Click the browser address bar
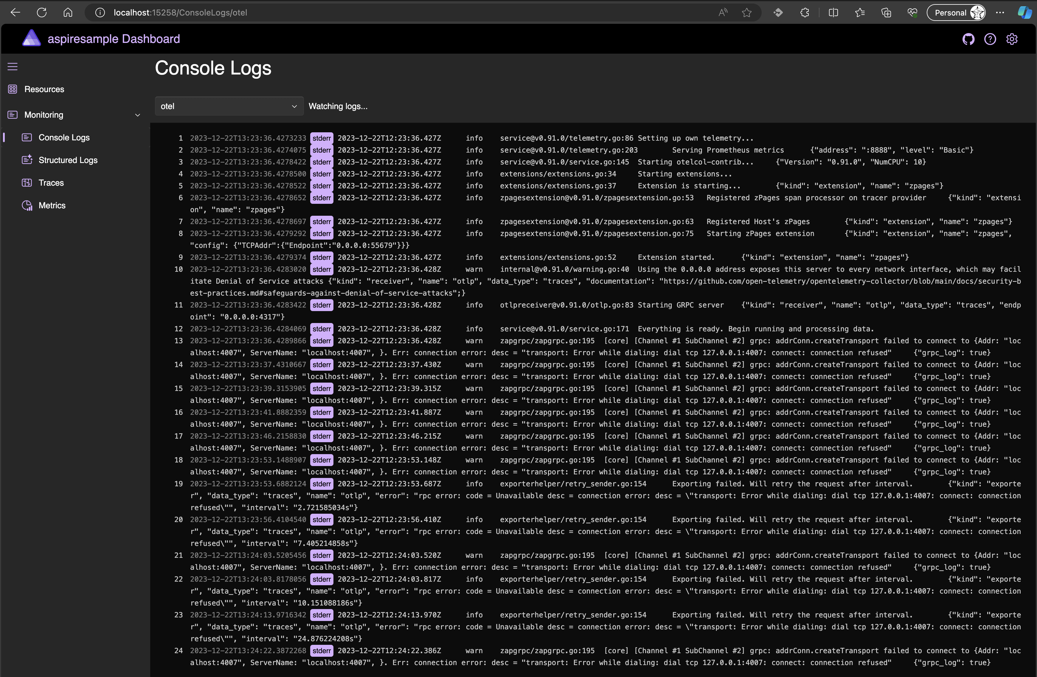Viewport: 1037px width, 677px height. pyautogui.click(x=392, y=13)
